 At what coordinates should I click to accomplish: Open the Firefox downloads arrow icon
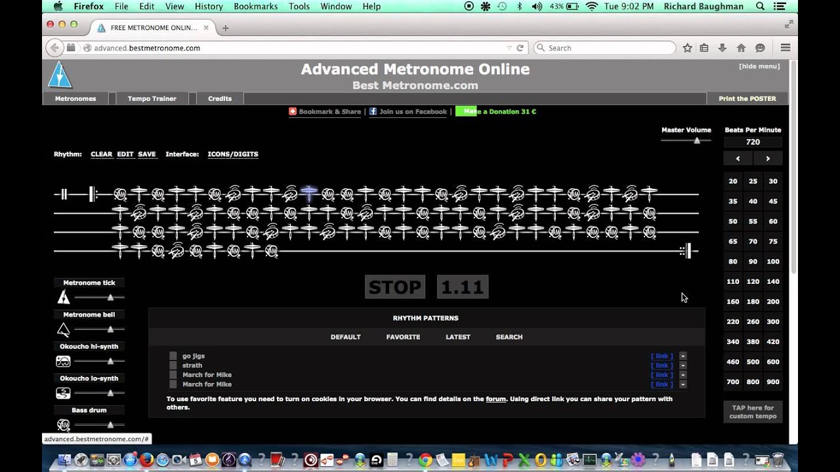[x=723, y=48]
